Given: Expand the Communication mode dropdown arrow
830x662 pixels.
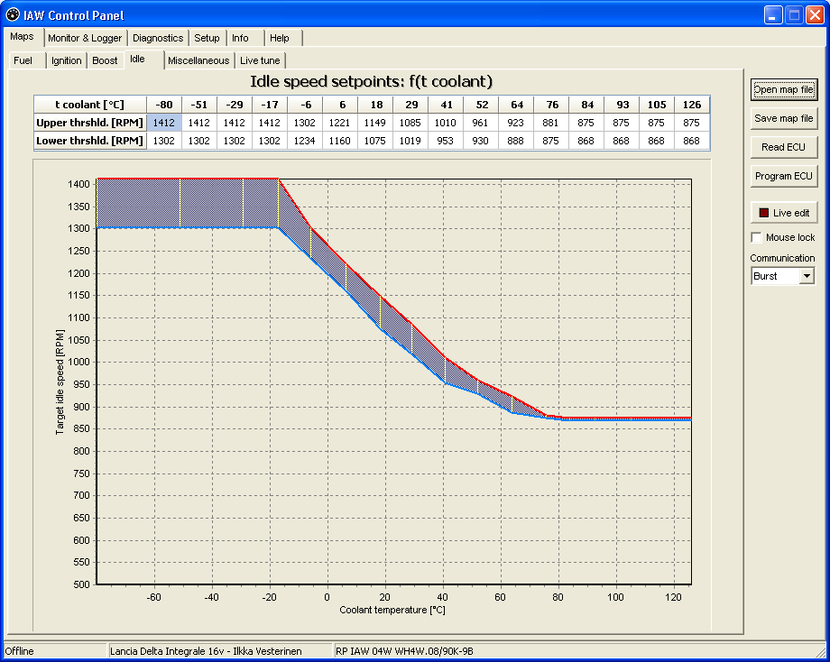Looking at the screenshot, I should [x=807, y=276].
